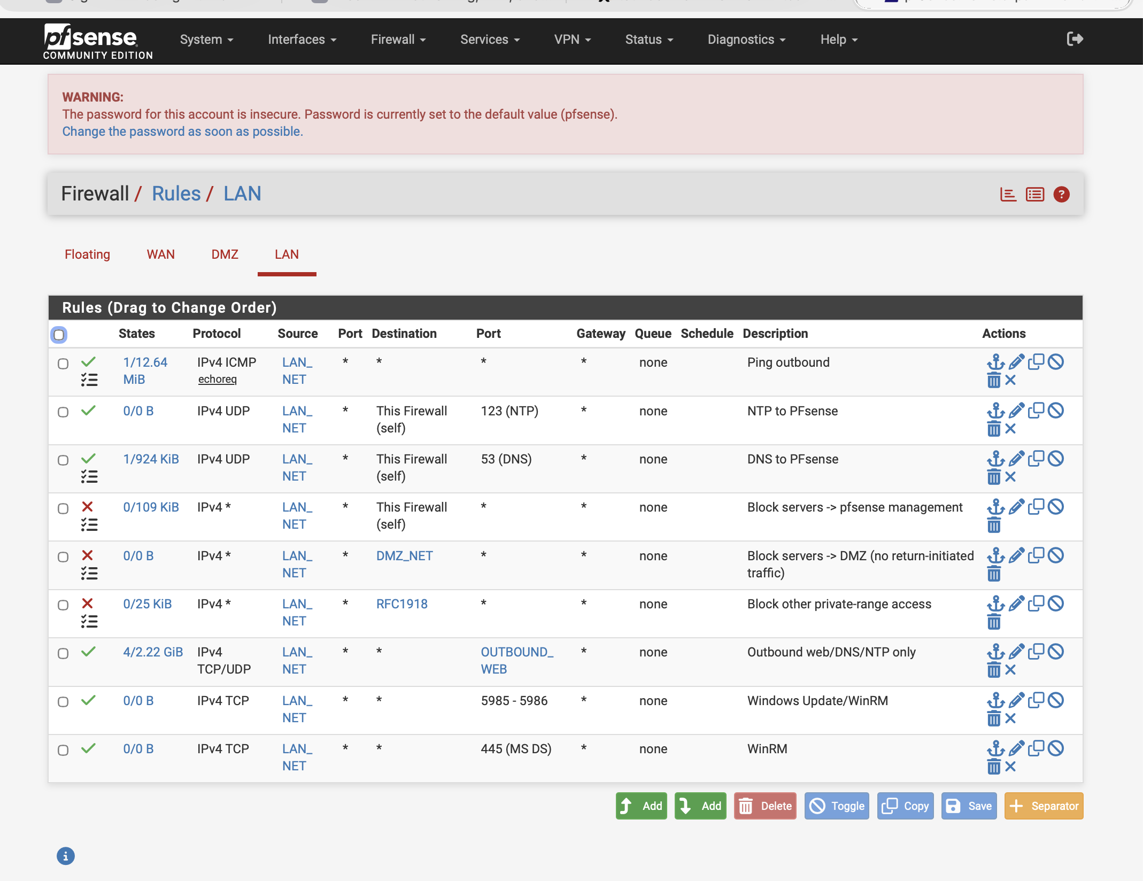Select Block other private-range rule checkbox
This screenshot has height=881, width=1143.
[x=63, y=605]
